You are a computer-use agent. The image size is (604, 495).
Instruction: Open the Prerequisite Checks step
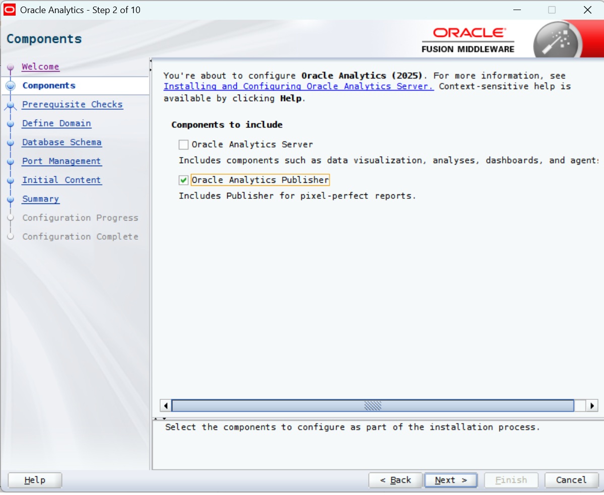pyautogui.click(x=73, y=105)
